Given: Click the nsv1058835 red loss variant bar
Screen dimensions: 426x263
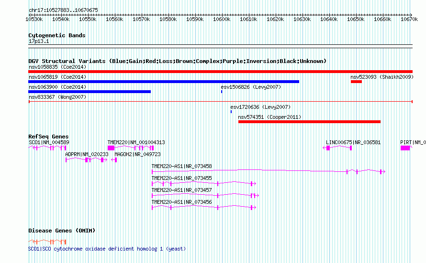Looking at the screenshot, I should [220, 72].
